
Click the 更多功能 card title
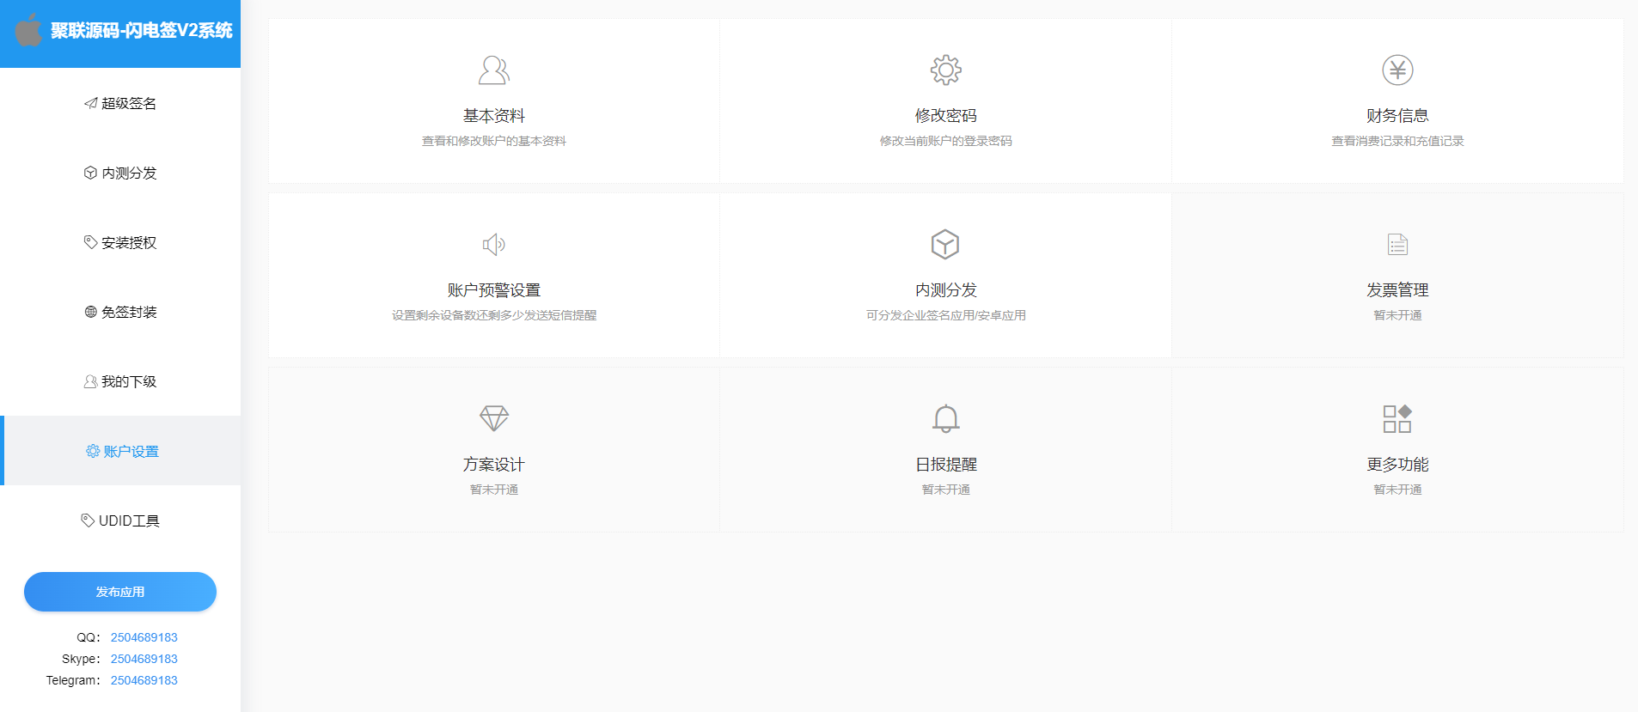click(x=1398, y=465)
